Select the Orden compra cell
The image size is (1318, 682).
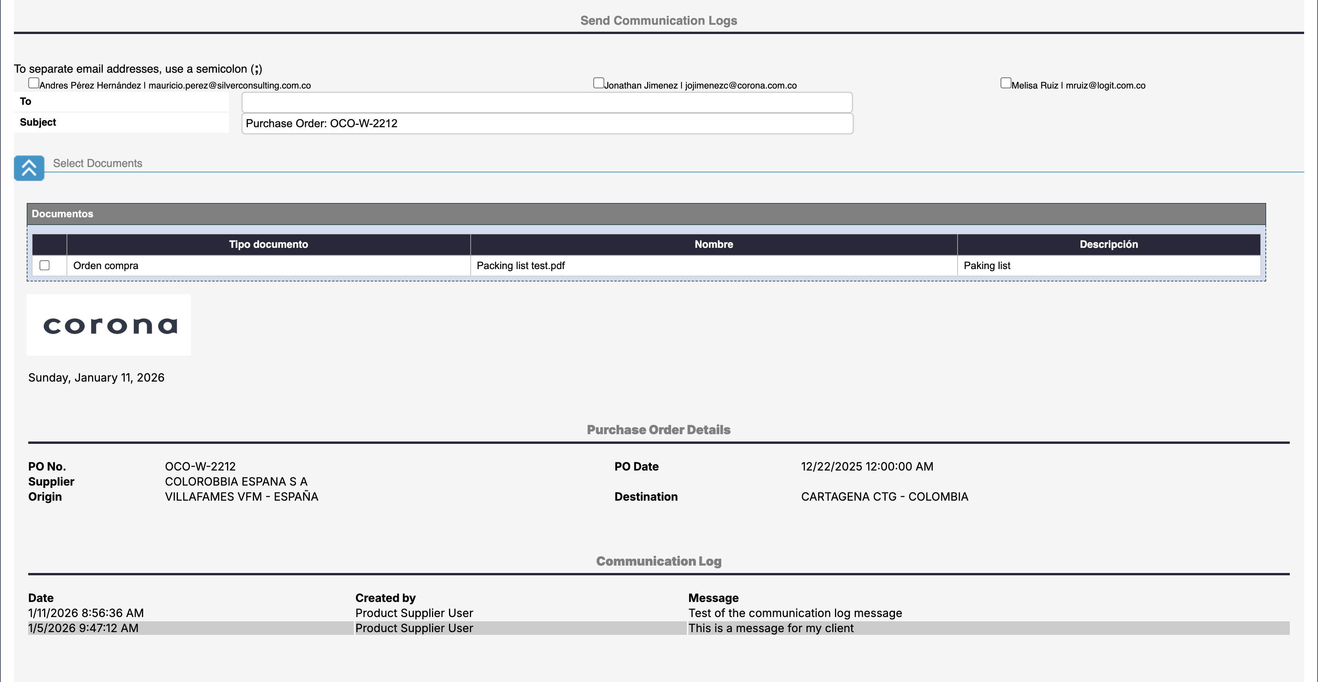(106, 266)
